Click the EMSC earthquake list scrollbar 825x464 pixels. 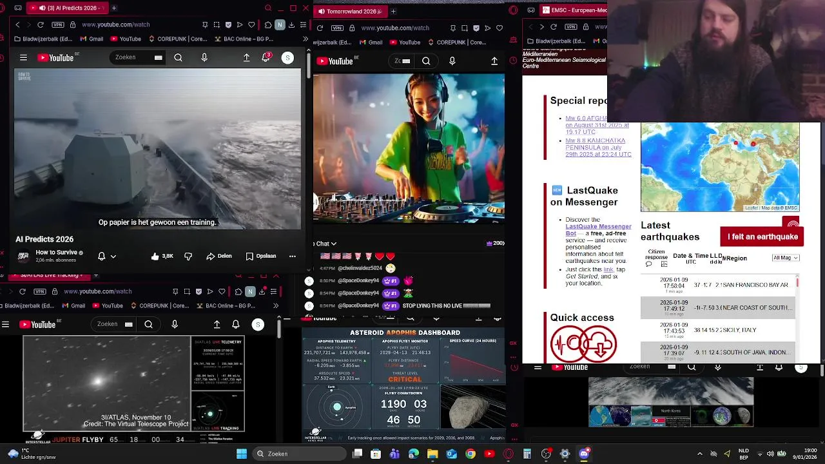[797, 282]
